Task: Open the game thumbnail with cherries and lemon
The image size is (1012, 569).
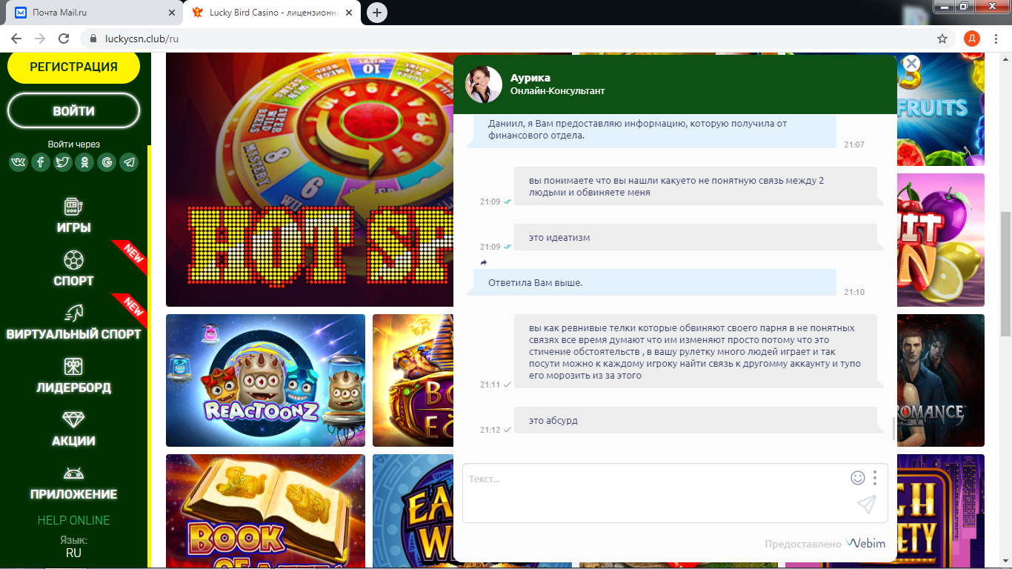Action: tap(941, 240)
